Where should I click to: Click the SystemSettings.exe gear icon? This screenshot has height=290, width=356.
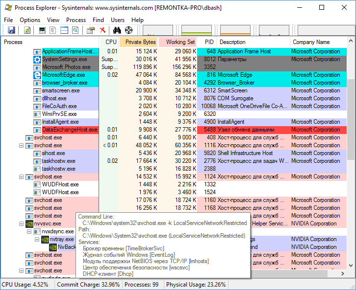pyautogui.click(x=37, y=59)
